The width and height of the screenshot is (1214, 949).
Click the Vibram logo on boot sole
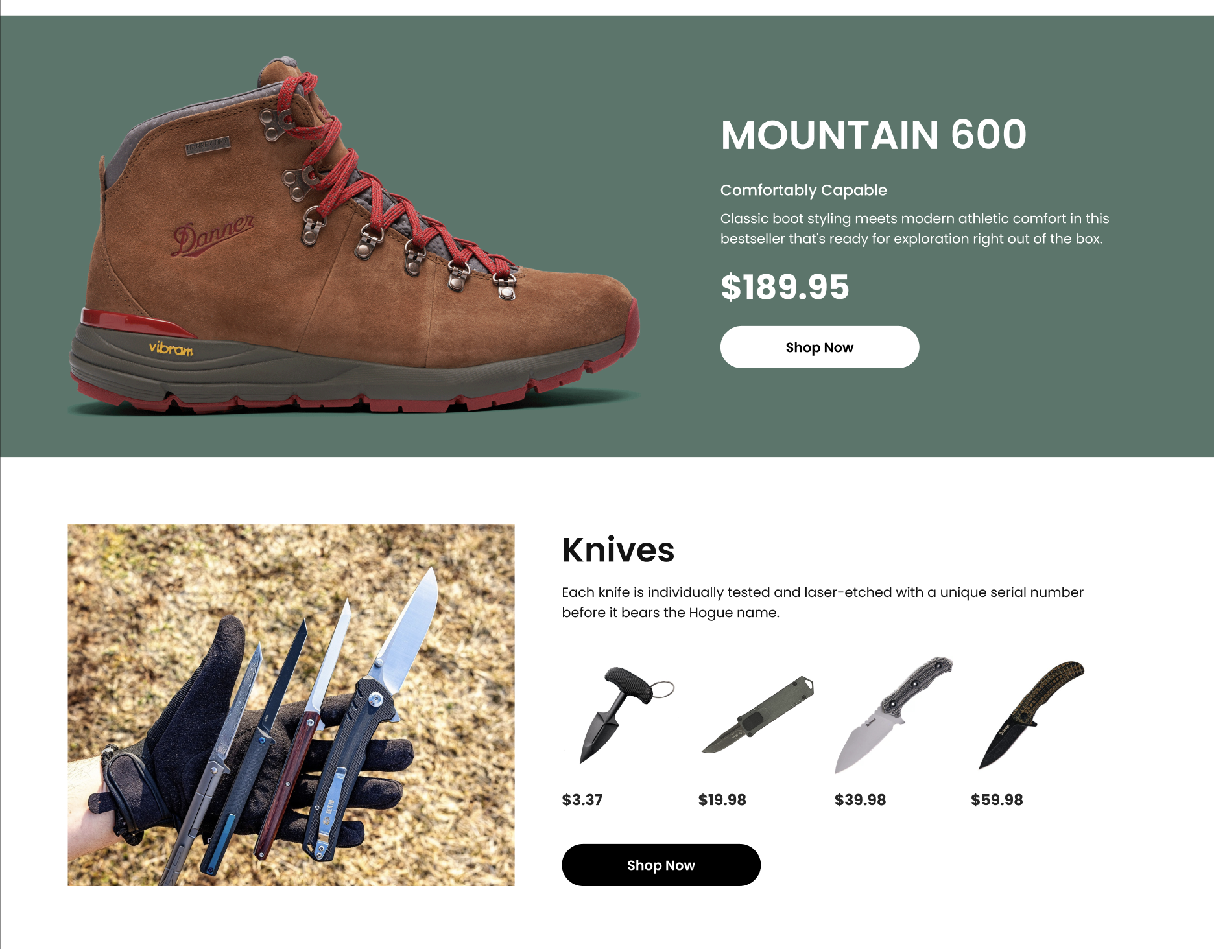[x=171, y=349]
